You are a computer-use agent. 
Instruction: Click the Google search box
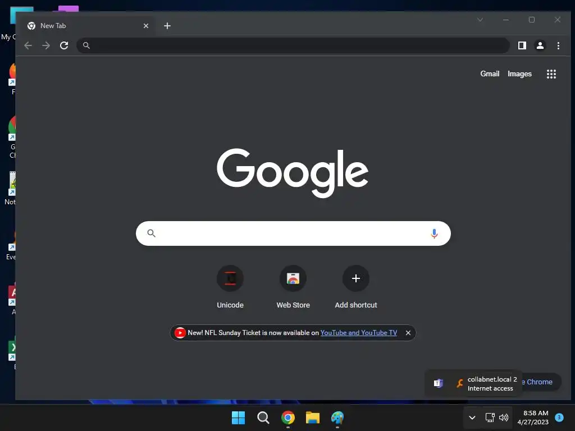click(x=293, y=233)
